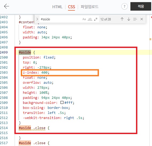Click 'transition: left .5s;' line
The image size is (152, 146).
point(44,113)
